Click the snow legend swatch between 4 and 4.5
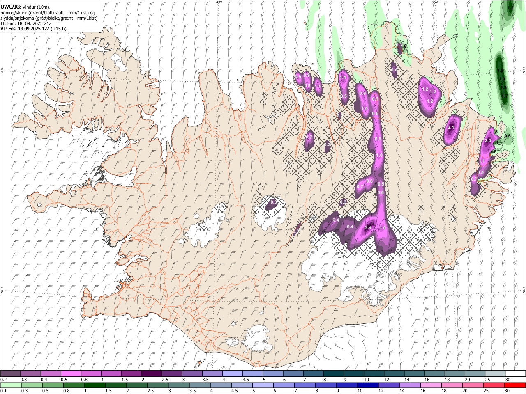The width and height of the screenshot is (526, 394). pyautogui.click(x=233, y=374)
